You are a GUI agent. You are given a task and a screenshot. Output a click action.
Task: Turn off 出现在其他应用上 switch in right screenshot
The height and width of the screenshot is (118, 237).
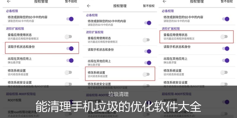226,60
